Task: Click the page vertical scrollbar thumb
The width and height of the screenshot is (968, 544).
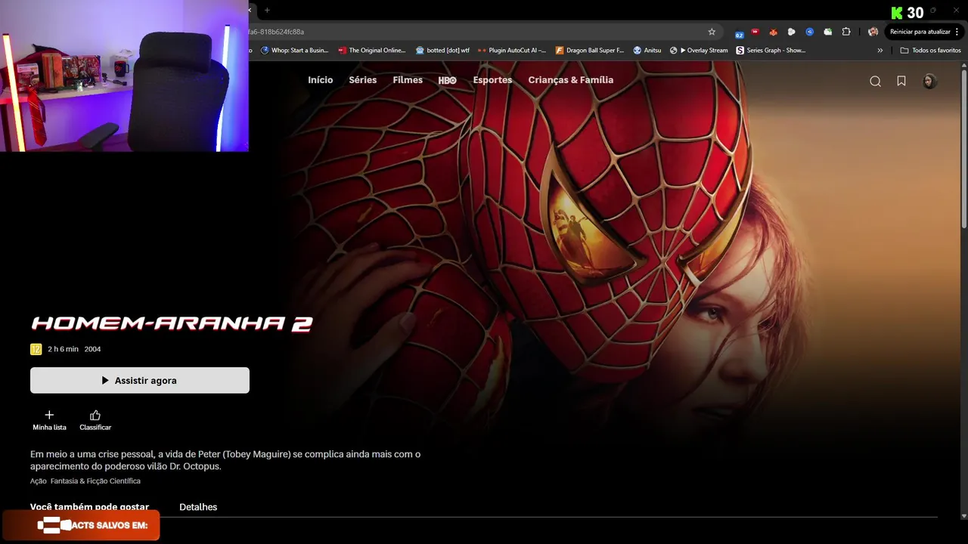Action: point(964,147)
